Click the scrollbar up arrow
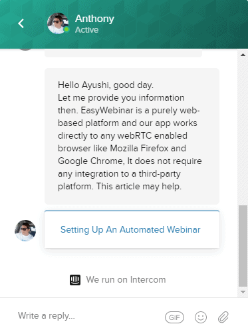Viewport: 248px width, 332px height. point(243,55)
